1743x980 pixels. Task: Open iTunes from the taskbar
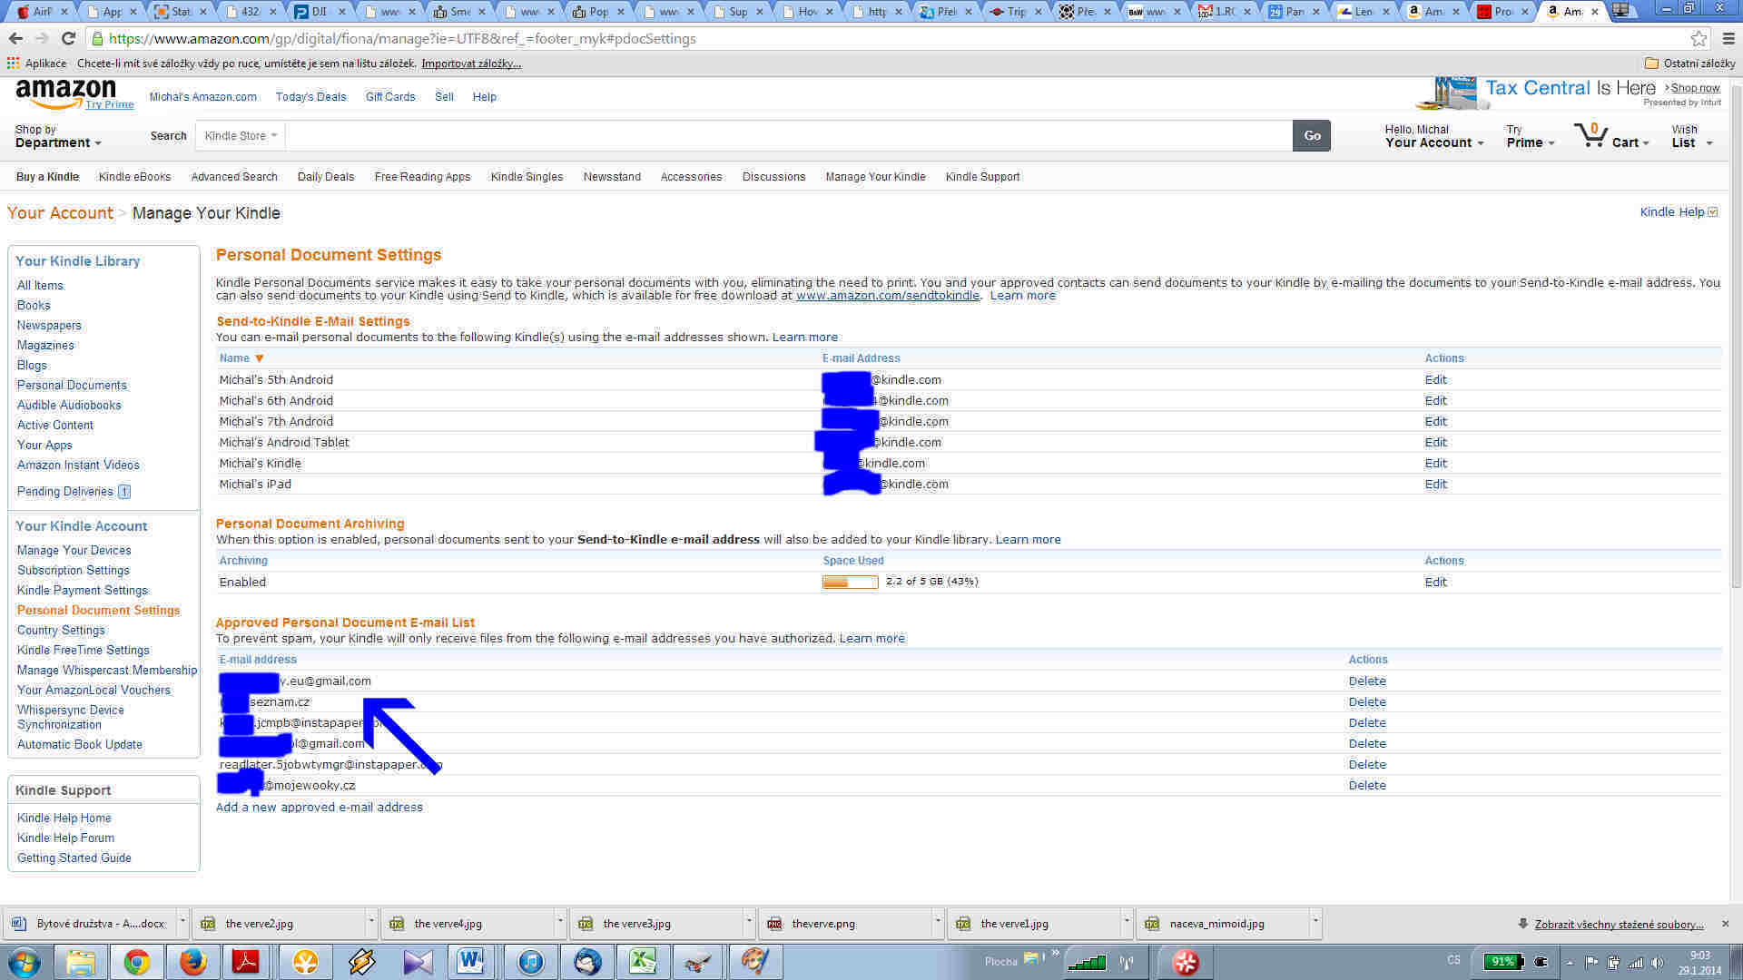point(531,962)
